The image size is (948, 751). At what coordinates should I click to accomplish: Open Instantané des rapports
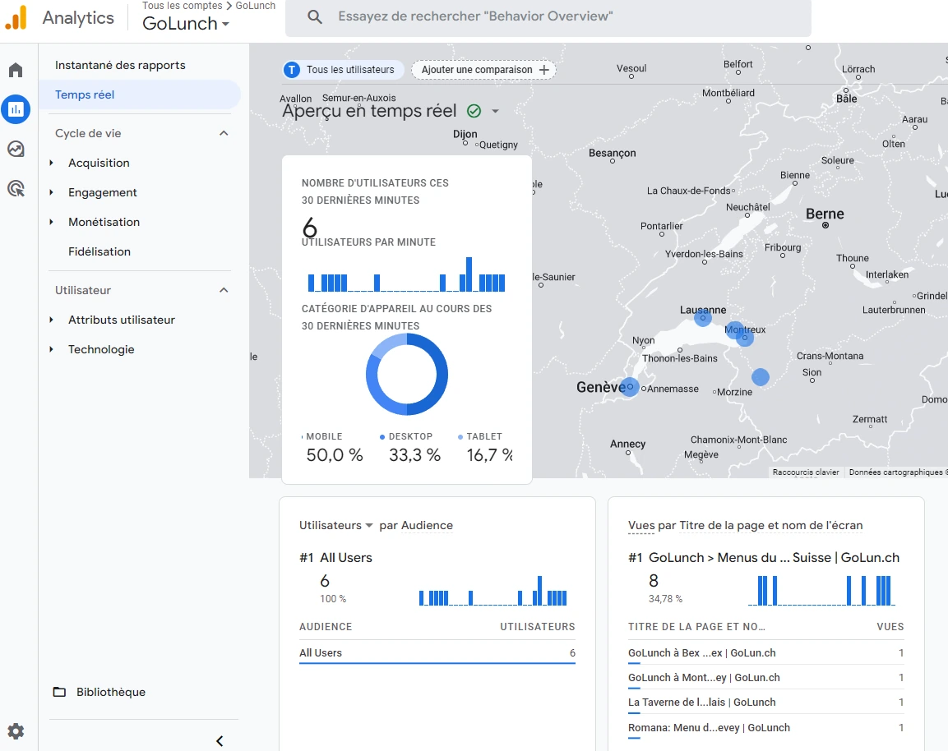(x=120, y=65)
